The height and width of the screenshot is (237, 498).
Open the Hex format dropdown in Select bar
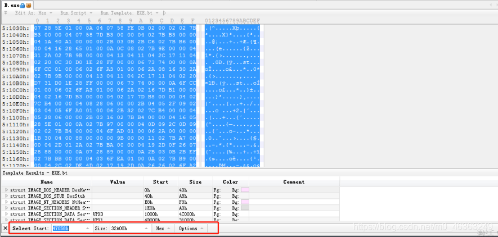(163, 228)
